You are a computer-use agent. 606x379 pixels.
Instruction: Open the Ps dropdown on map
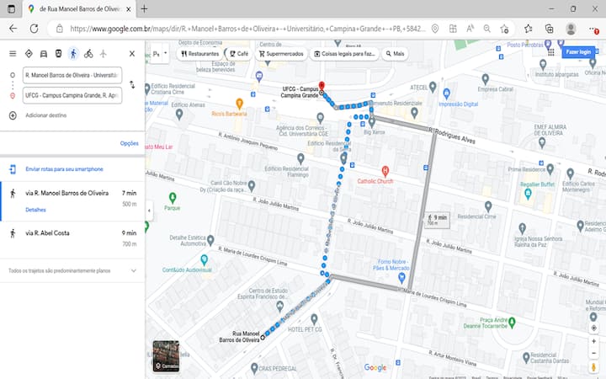click(158, 53)
